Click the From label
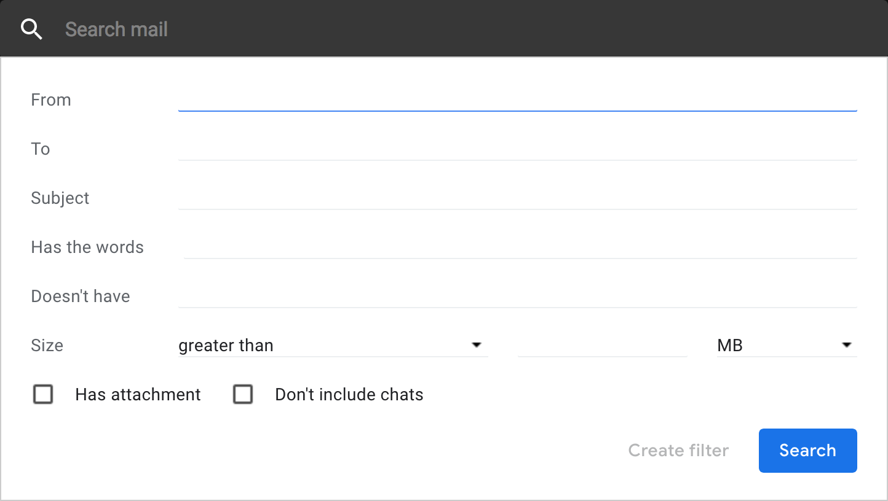 51,100
